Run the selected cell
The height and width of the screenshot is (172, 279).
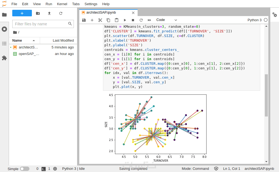click(x=125, y=20)
